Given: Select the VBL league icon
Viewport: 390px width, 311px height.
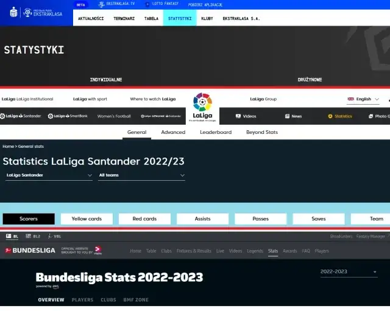Looking at the screenshot, I should 55,236.
